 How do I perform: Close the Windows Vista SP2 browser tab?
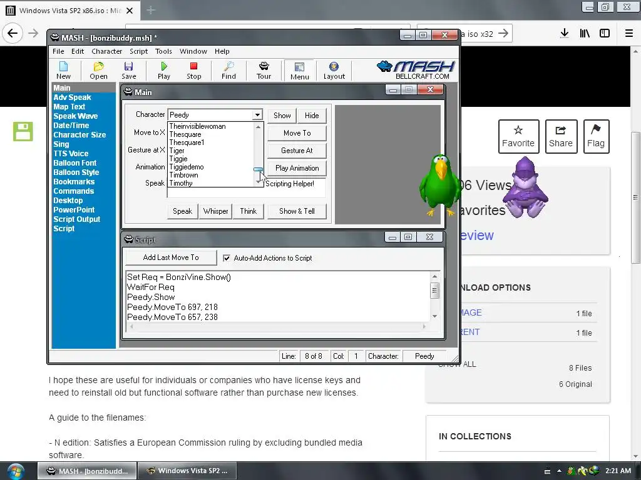[130, 11]
